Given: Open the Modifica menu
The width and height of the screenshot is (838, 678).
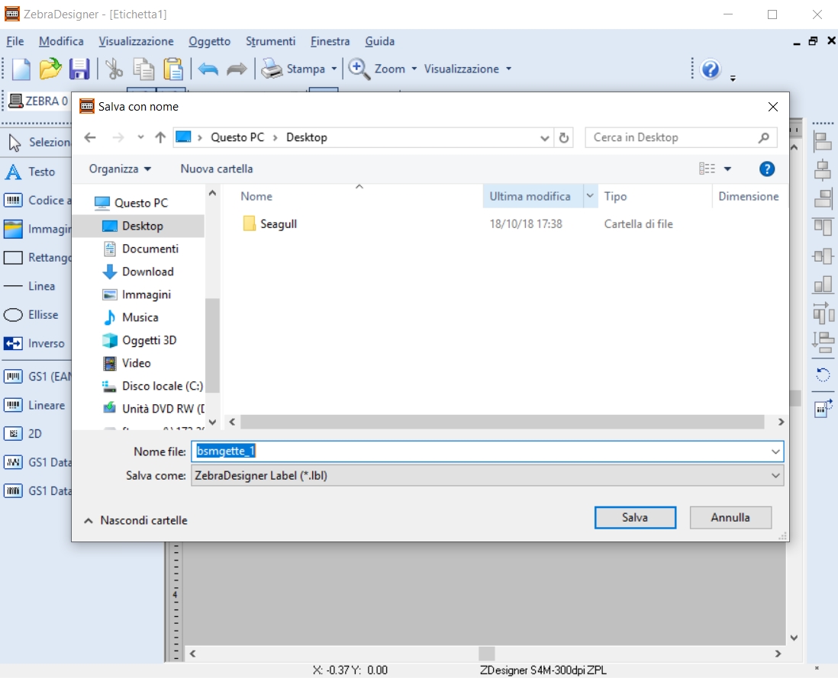Looking at the screenshot, I should tap(61, 41).
